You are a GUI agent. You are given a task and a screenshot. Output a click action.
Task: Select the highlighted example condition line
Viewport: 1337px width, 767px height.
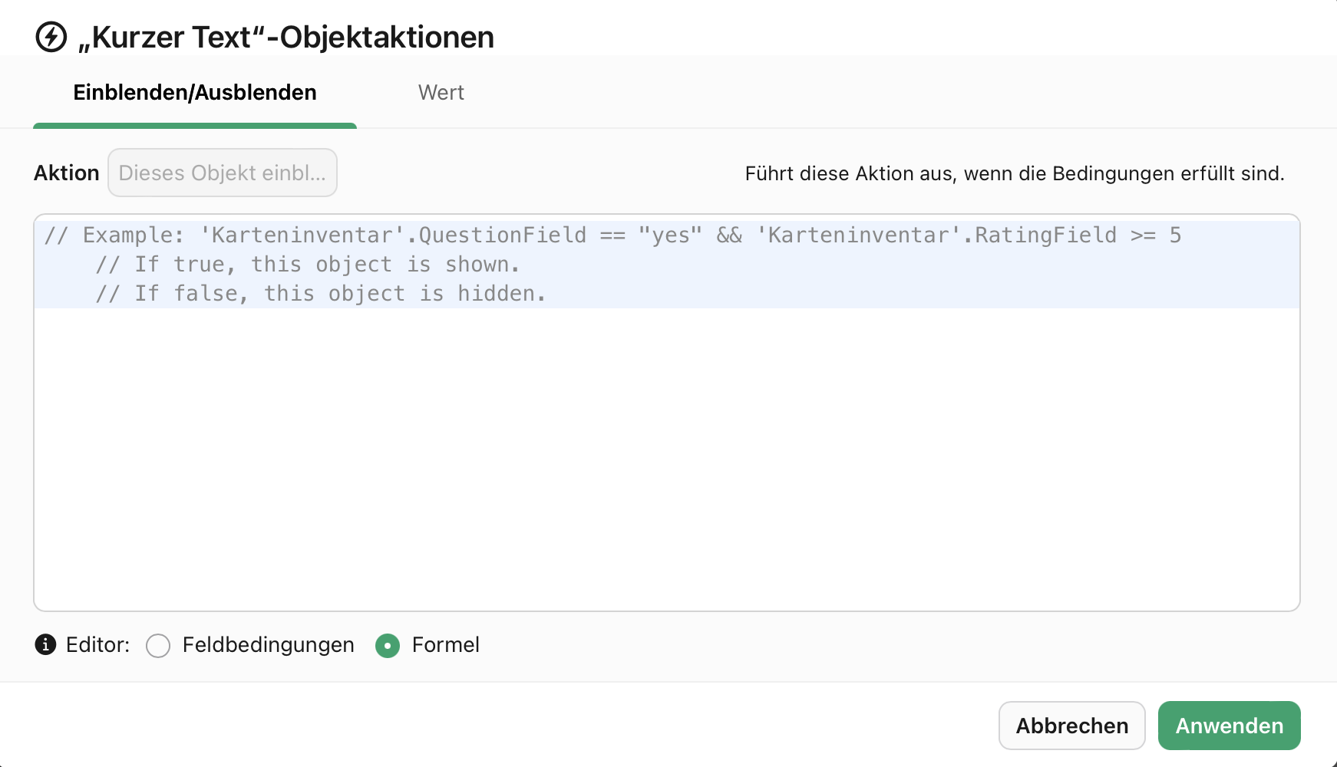tap(614, 235)
